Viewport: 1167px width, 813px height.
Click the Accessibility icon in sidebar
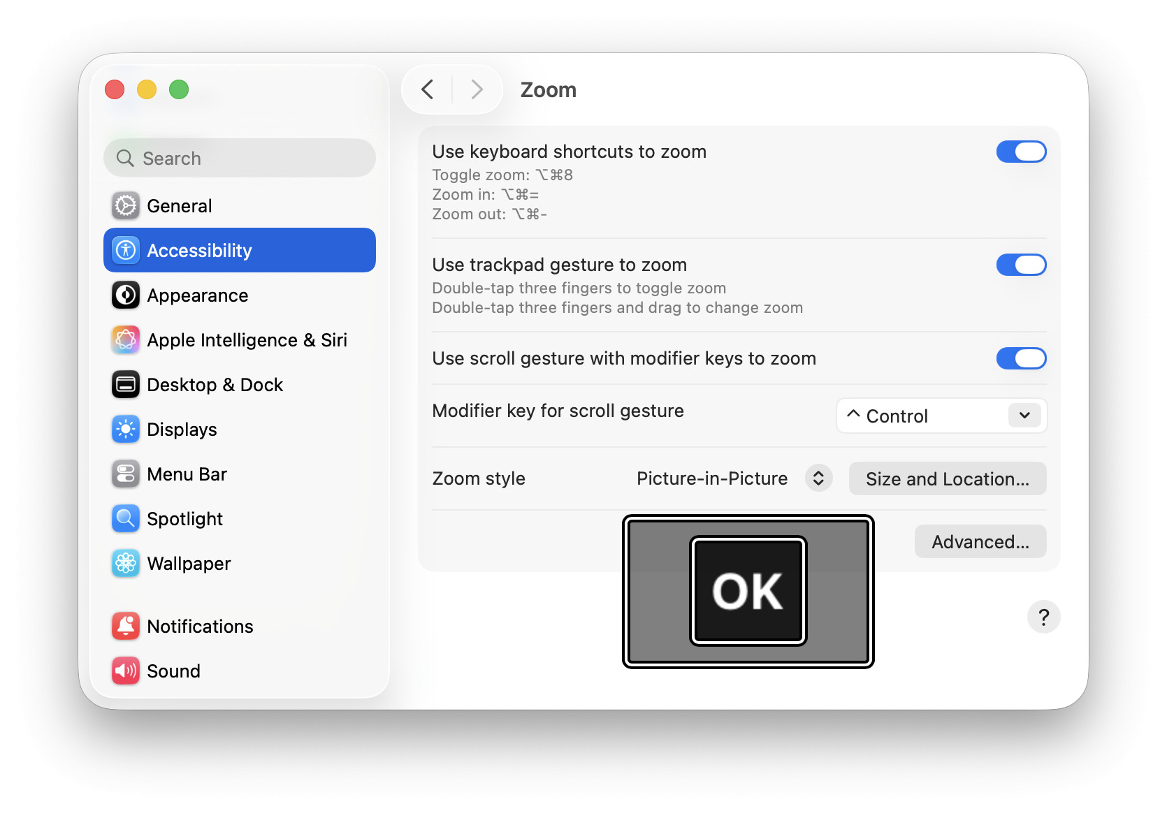click(126, 250)
